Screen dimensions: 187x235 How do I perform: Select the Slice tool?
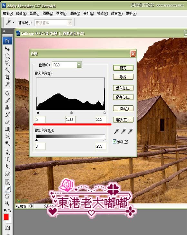(x=7, y=84)
